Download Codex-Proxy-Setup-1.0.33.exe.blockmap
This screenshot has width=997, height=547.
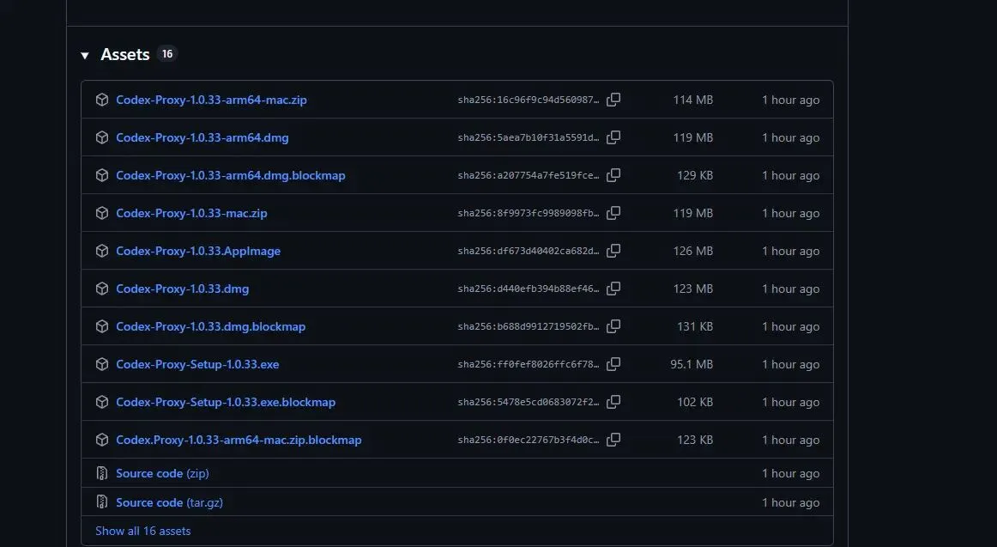(226, 402)
